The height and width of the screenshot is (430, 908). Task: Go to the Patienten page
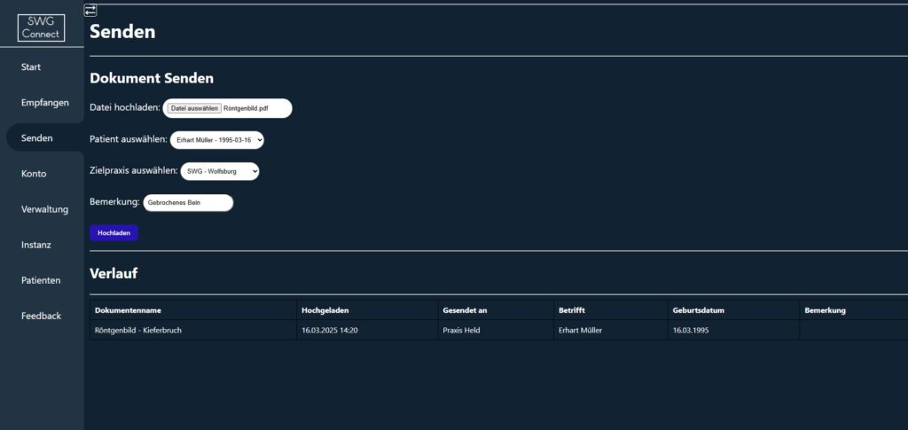click(41, 280)
